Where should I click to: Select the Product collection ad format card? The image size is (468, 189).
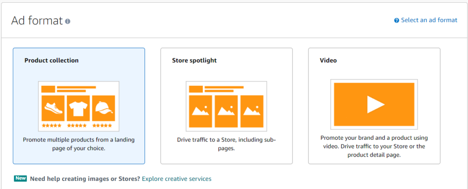click(x=79, y=106)
